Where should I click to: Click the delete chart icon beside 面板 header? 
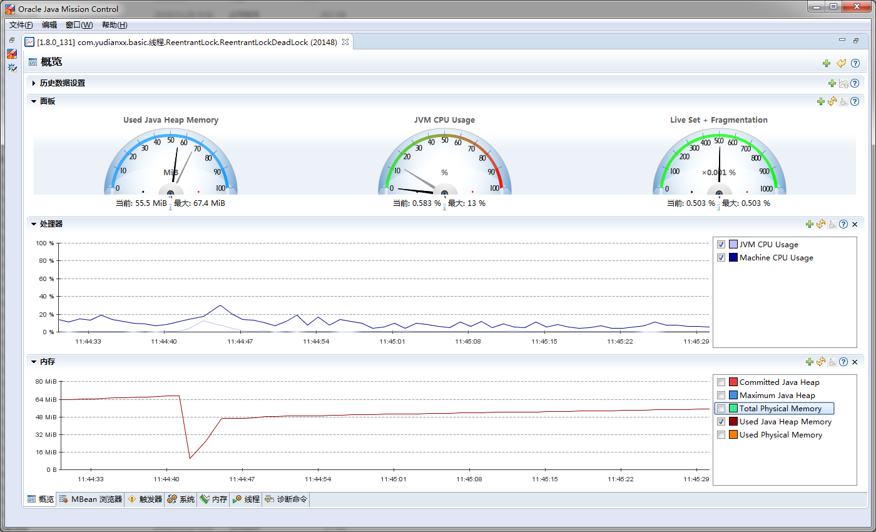pyautogui.click(x=843, y=101)
